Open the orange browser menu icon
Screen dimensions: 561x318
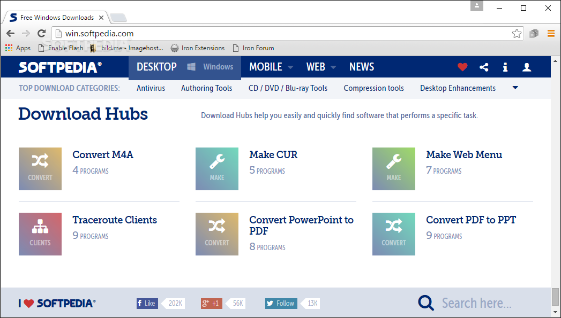(551, 34)
